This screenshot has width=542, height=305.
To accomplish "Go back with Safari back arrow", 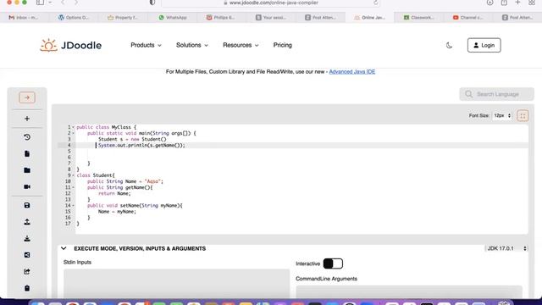I will [x=63, y=3].
